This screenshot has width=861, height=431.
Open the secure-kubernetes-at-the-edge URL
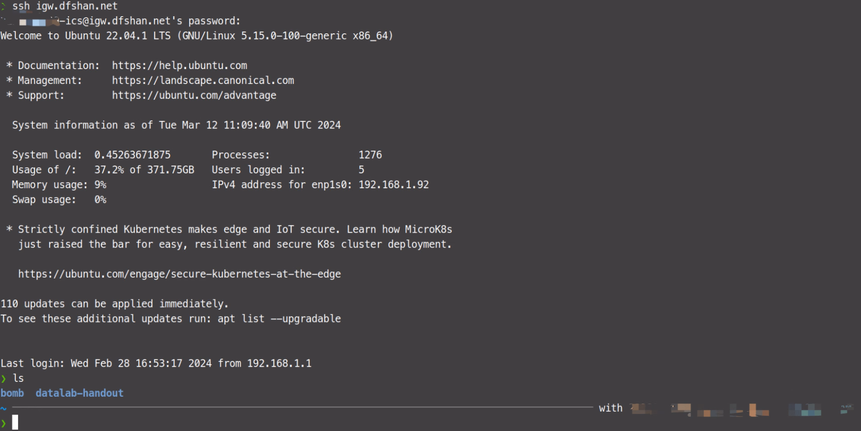click(180, 274)
